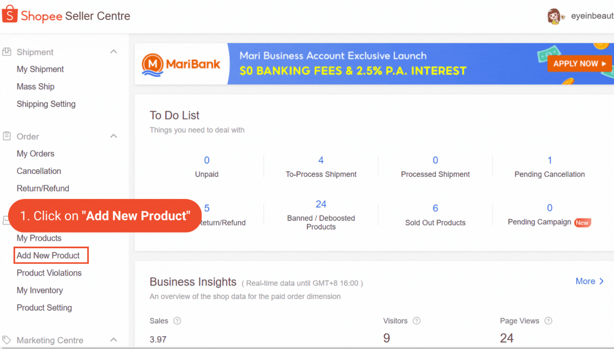Click the Order clipboard icon in sidebar
The width and height of the screenshot is (614, 349).
click(x=6, y=136)
